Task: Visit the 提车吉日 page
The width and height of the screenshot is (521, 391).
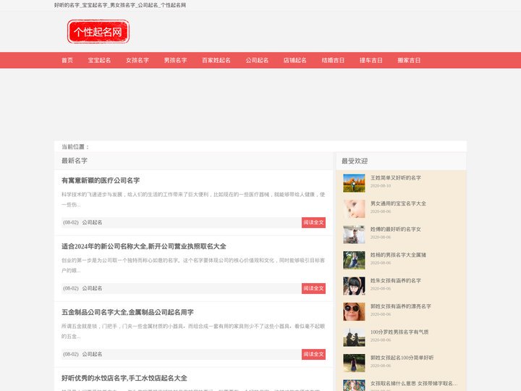Action: click(x=370, y=60)
